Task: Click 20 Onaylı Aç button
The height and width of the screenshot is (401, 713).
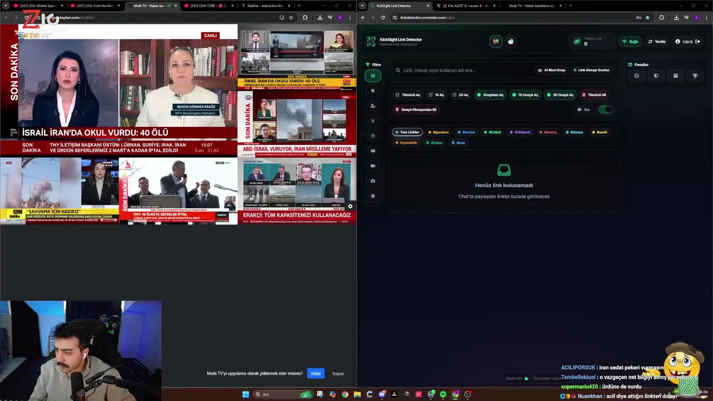Action: (x=560, y=95)
